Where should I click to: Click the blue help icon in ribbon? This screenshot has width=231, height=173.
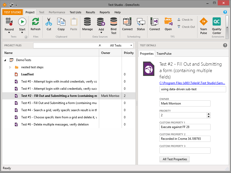point(225,12)
